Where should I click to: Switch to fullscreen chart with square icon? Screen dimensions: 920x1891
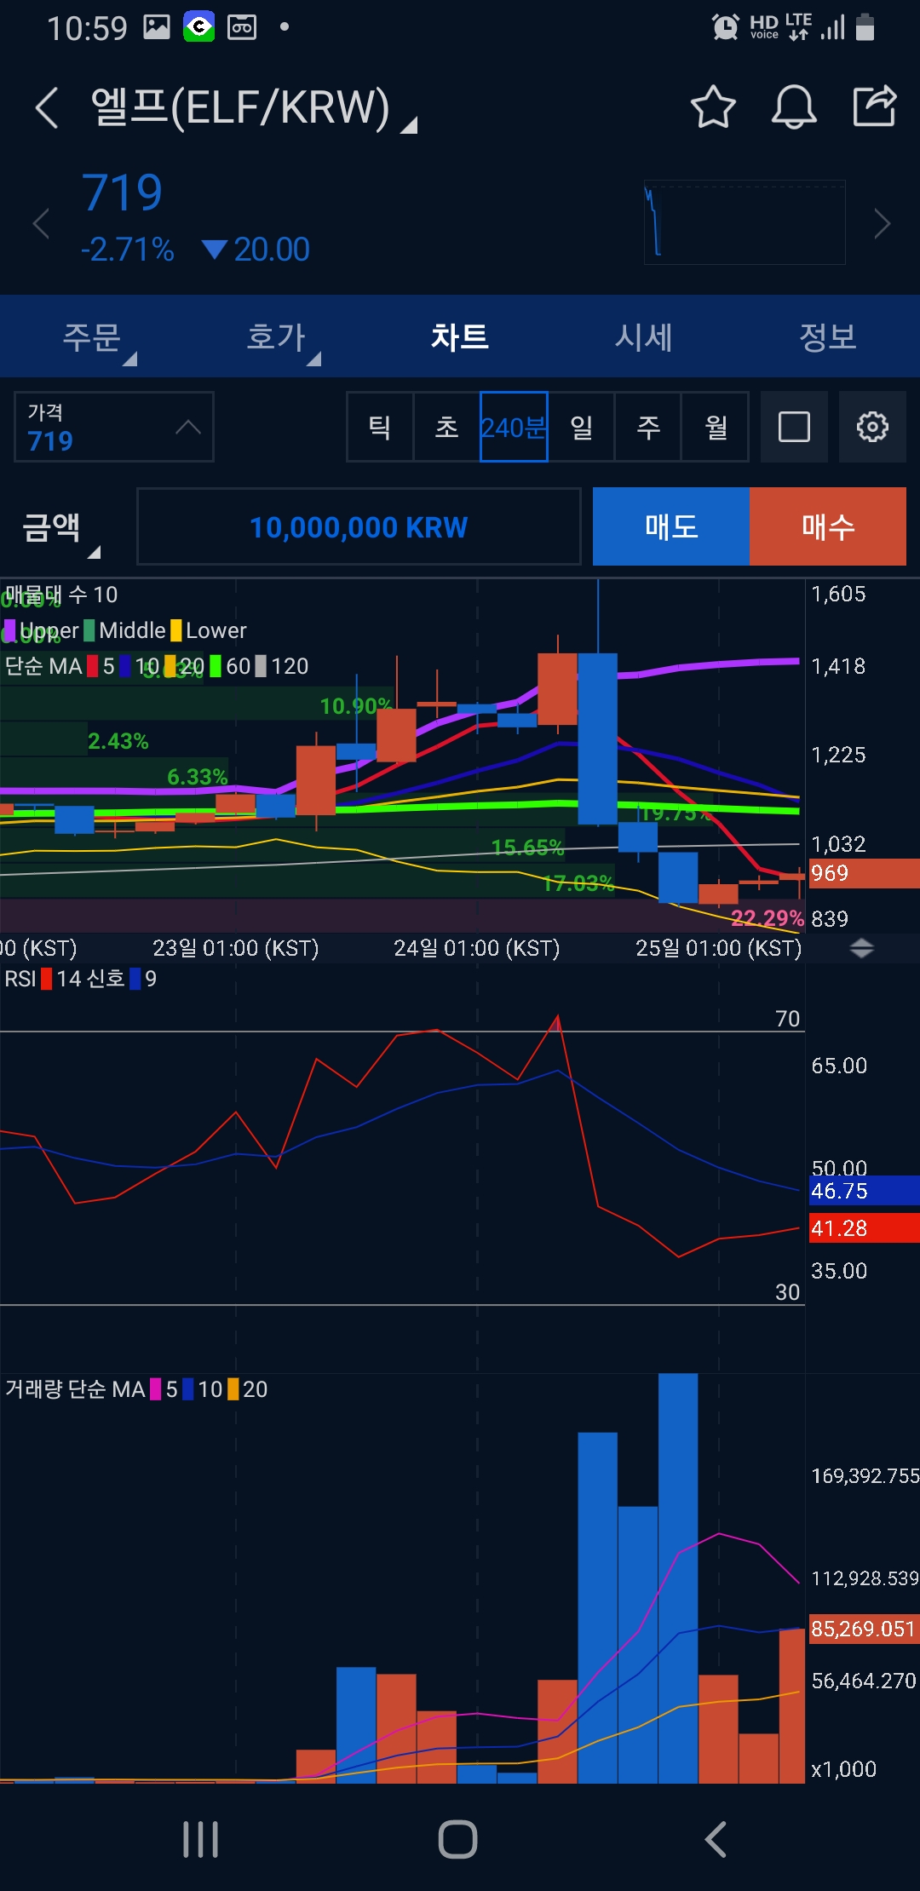click(x=794, y=427)
